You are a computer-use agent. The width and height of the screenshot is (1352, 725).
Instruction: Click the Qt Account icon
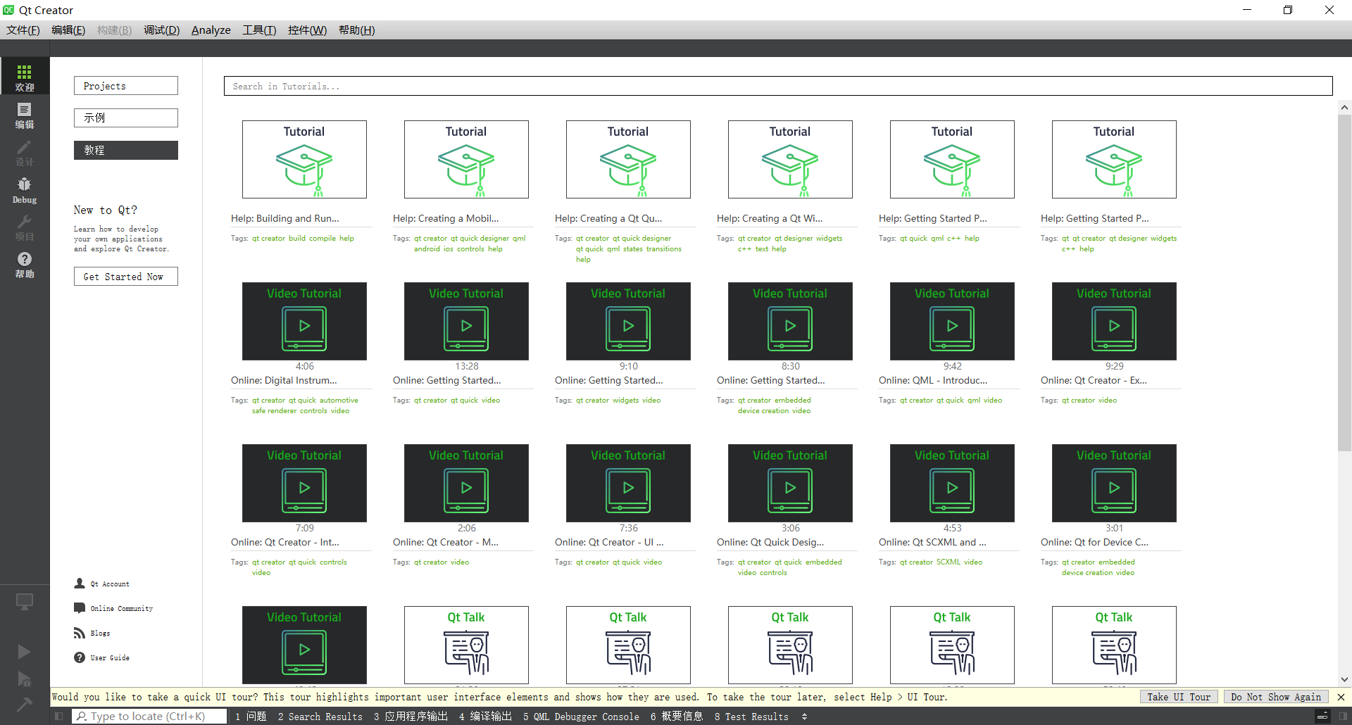point(80,584)
